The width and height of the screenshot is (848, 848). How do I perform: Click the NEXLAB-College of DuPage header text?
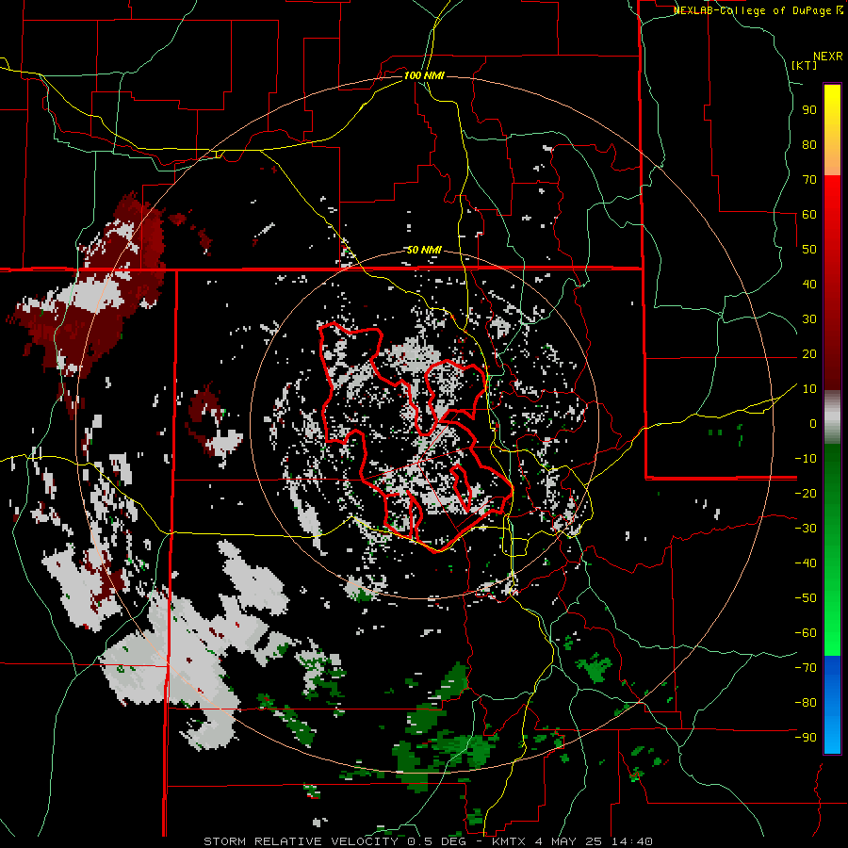point(758,10)
